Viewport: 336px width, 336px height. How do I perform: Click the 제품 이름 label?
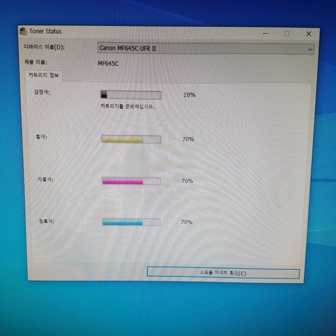[36, 62]
